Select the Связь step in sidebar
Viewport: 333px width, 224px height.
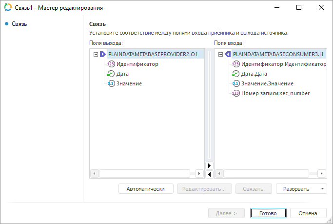[x=20, y=23]
